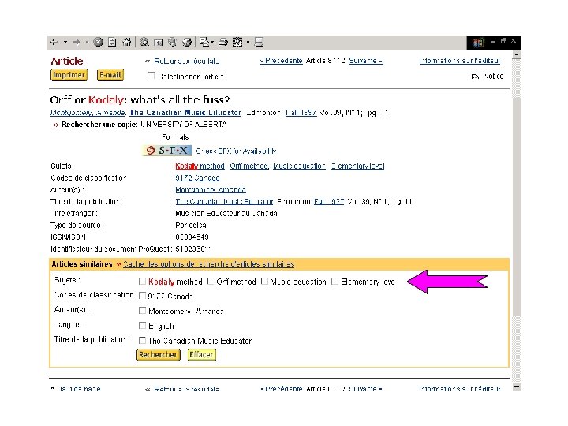The image size is (568, 426).
Task: Open the top Précédente article link
Action: point(281,61)
